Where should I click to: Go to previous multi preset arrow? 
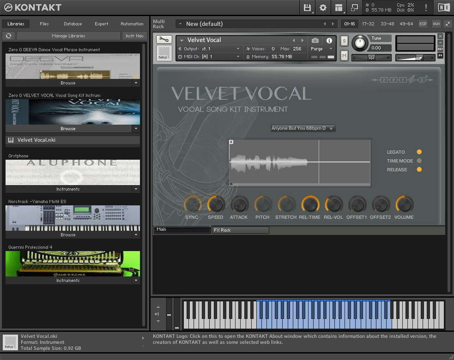pyautogui.click(x=325, y=24)
